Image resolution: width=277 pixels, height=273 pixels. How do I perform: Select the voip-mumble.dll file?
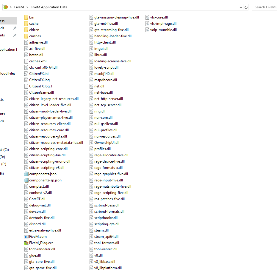pyautogui.click(x=163, y=30)
